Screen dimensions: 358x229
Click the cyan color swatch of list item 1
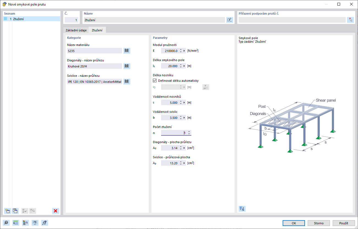pos(5,19)
